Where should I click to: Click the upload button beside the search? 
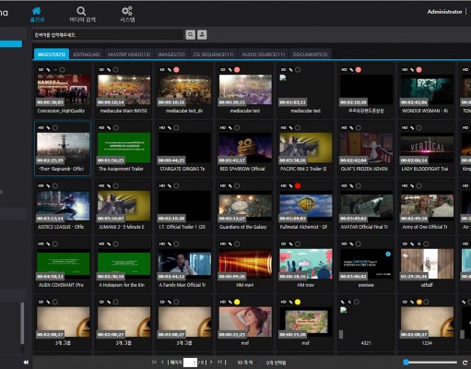[202, 34]
